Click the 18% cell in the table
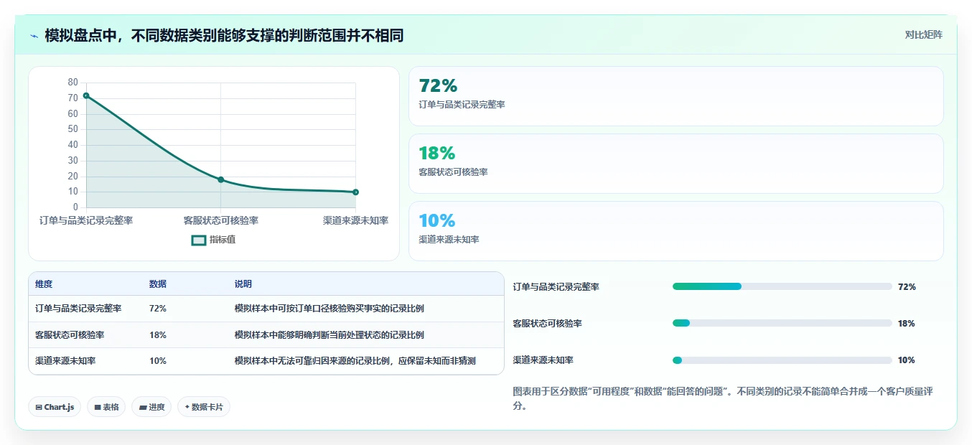Viewport: 972px width, 445px height. (158, 335)
